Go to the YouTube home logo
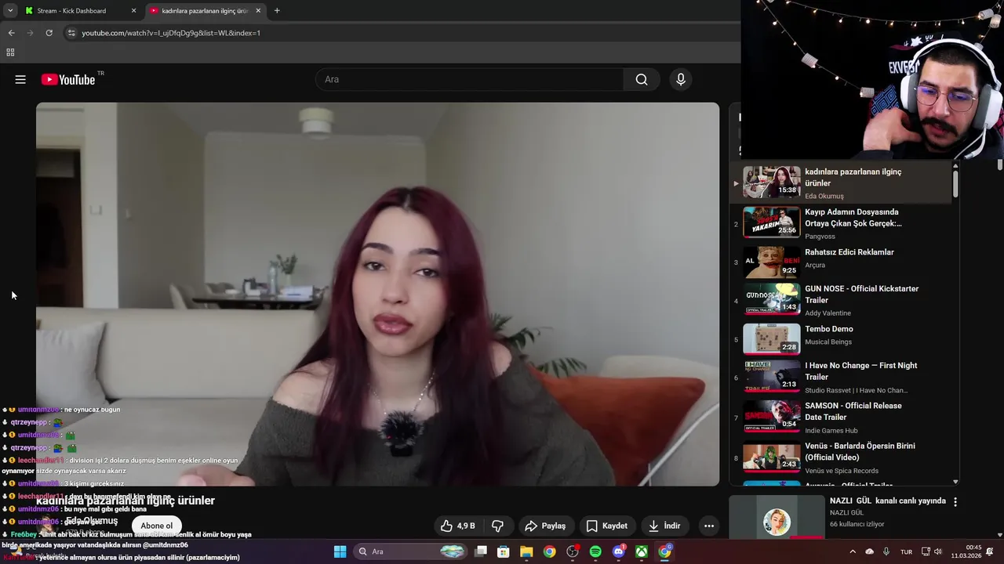The image size is (1004, 564). (68, 79)
